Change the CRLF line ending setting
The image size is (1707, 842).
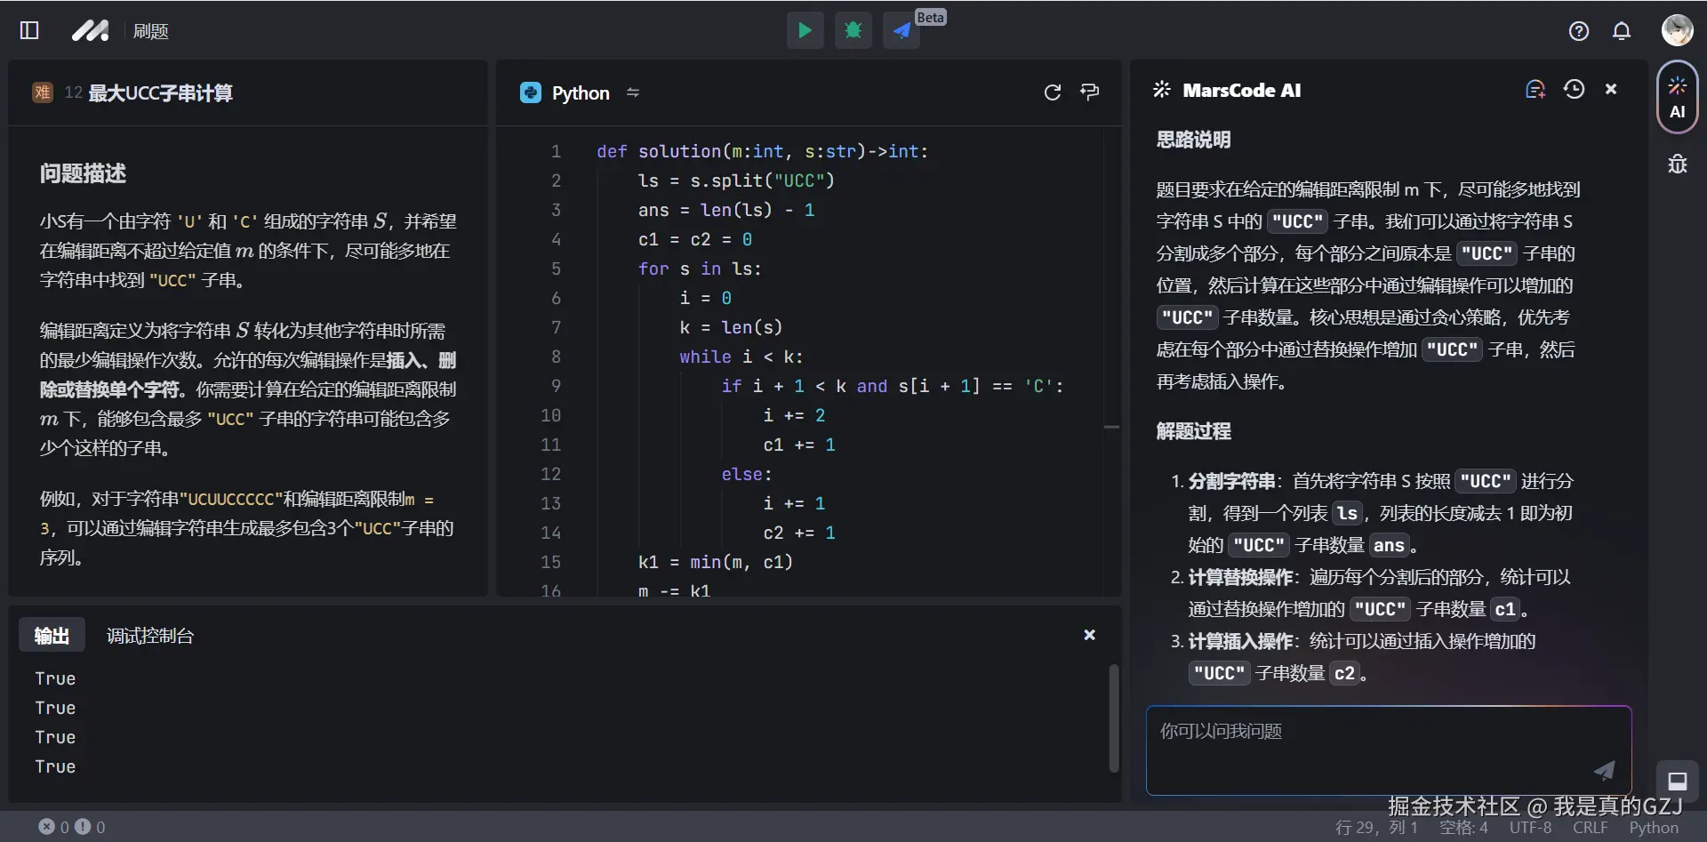[1589, 828]
